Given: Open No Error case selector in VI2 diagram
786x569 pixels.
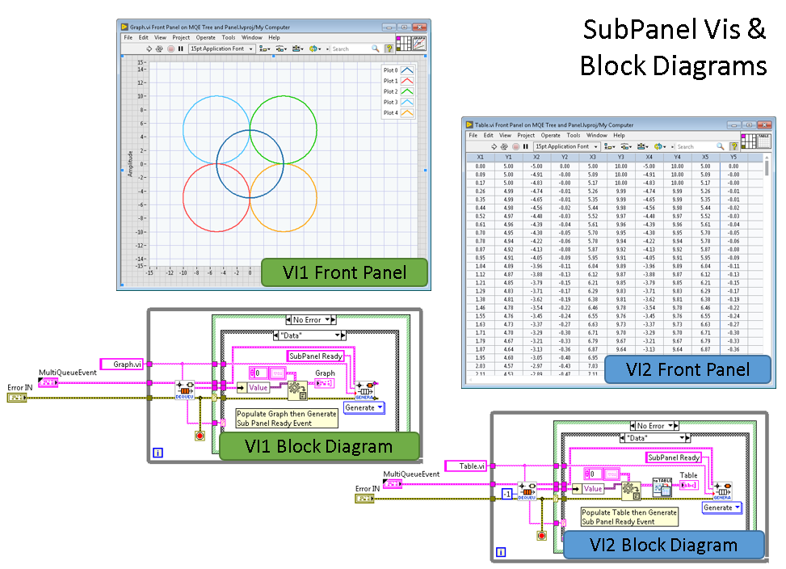Looking at the screenshot, I should (654, 426).
